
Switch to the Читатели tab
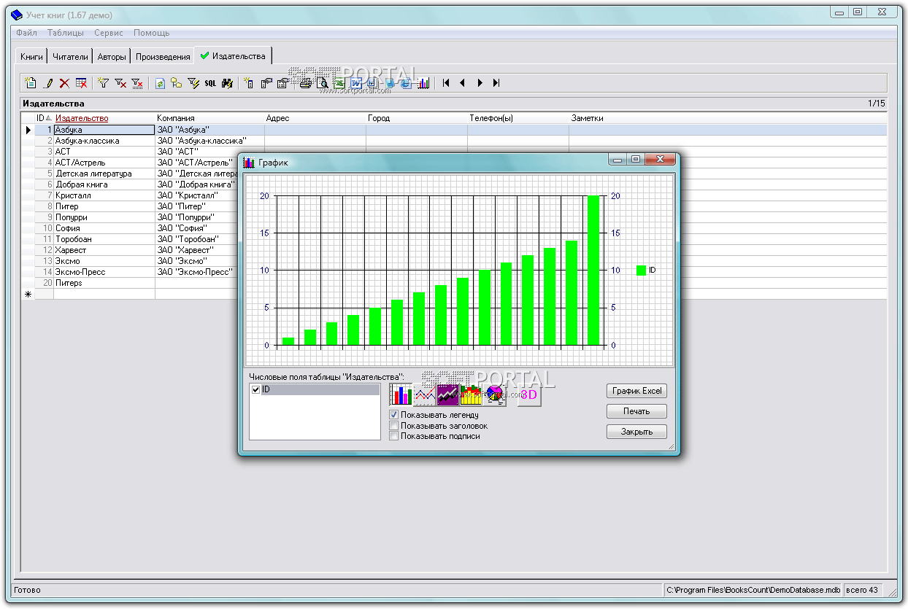pos(70,57)
